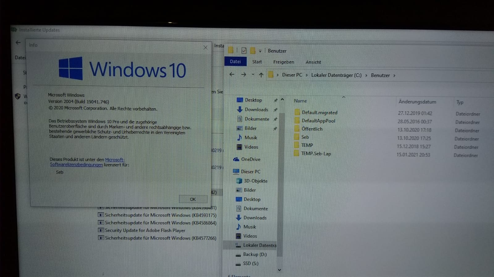The width and height of the screenshot is (494, 277).
Task: Open the Ansicht ribbon tab
Action: coord(313,62)
